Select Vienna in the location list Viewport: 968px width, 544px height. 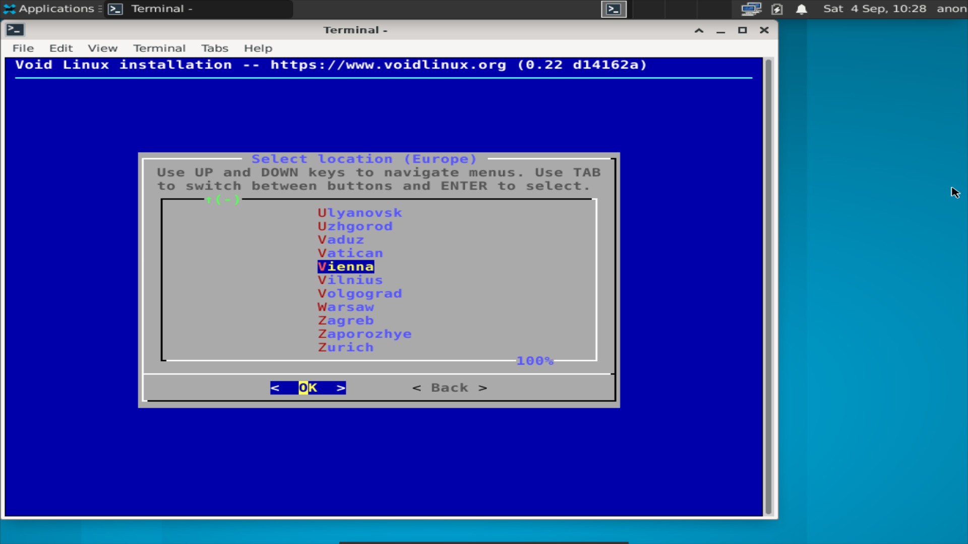[345, 266]
